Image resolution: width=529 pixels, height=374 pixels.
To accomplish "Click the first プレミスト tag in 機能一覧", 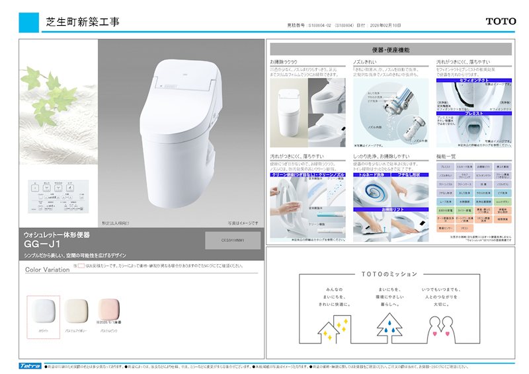I will 446,167.
